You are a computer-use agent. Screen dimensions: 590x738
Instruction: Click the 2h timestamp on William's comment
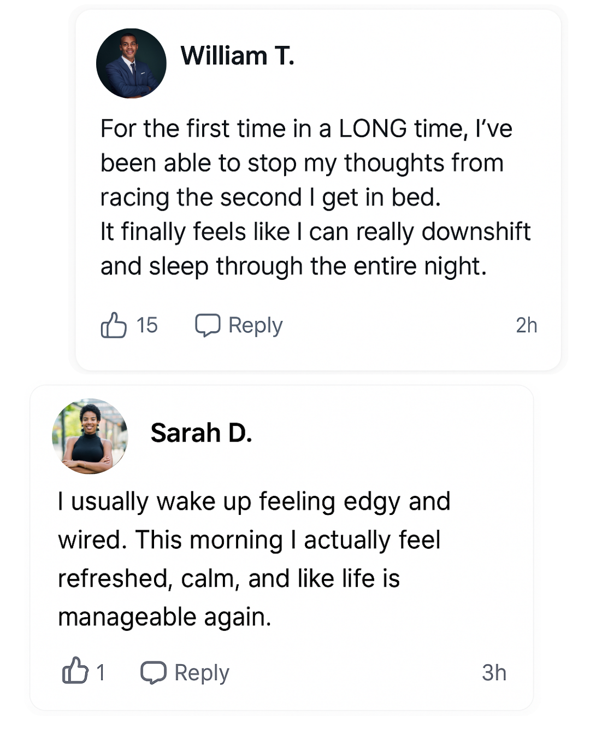point(526,325)
